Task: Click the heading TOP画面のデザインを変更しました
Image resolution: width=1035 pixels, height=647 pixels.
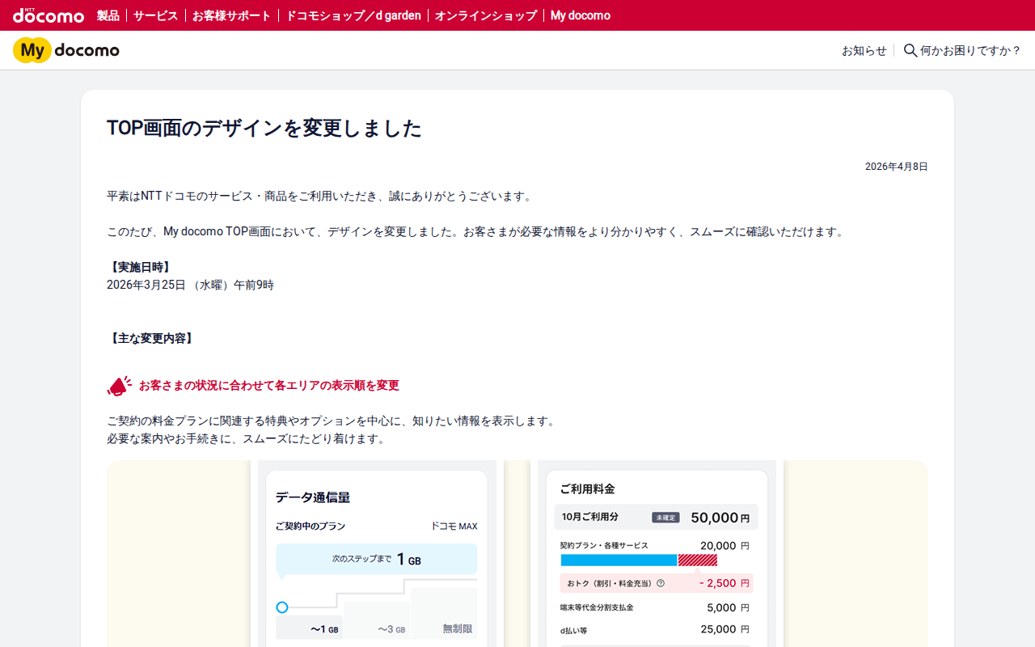Action: 264,129
